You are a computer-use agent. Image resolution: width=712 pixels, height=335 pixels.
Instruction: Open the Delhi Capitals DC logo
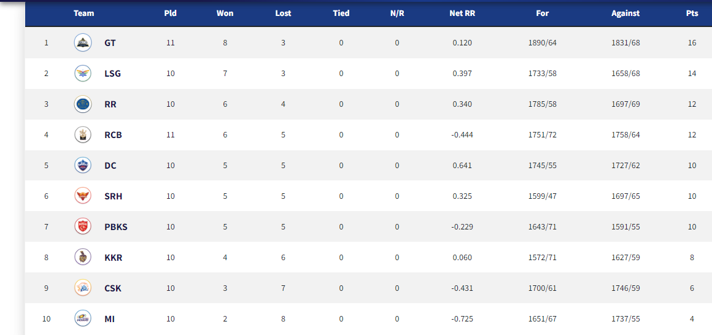click(83, 165)
